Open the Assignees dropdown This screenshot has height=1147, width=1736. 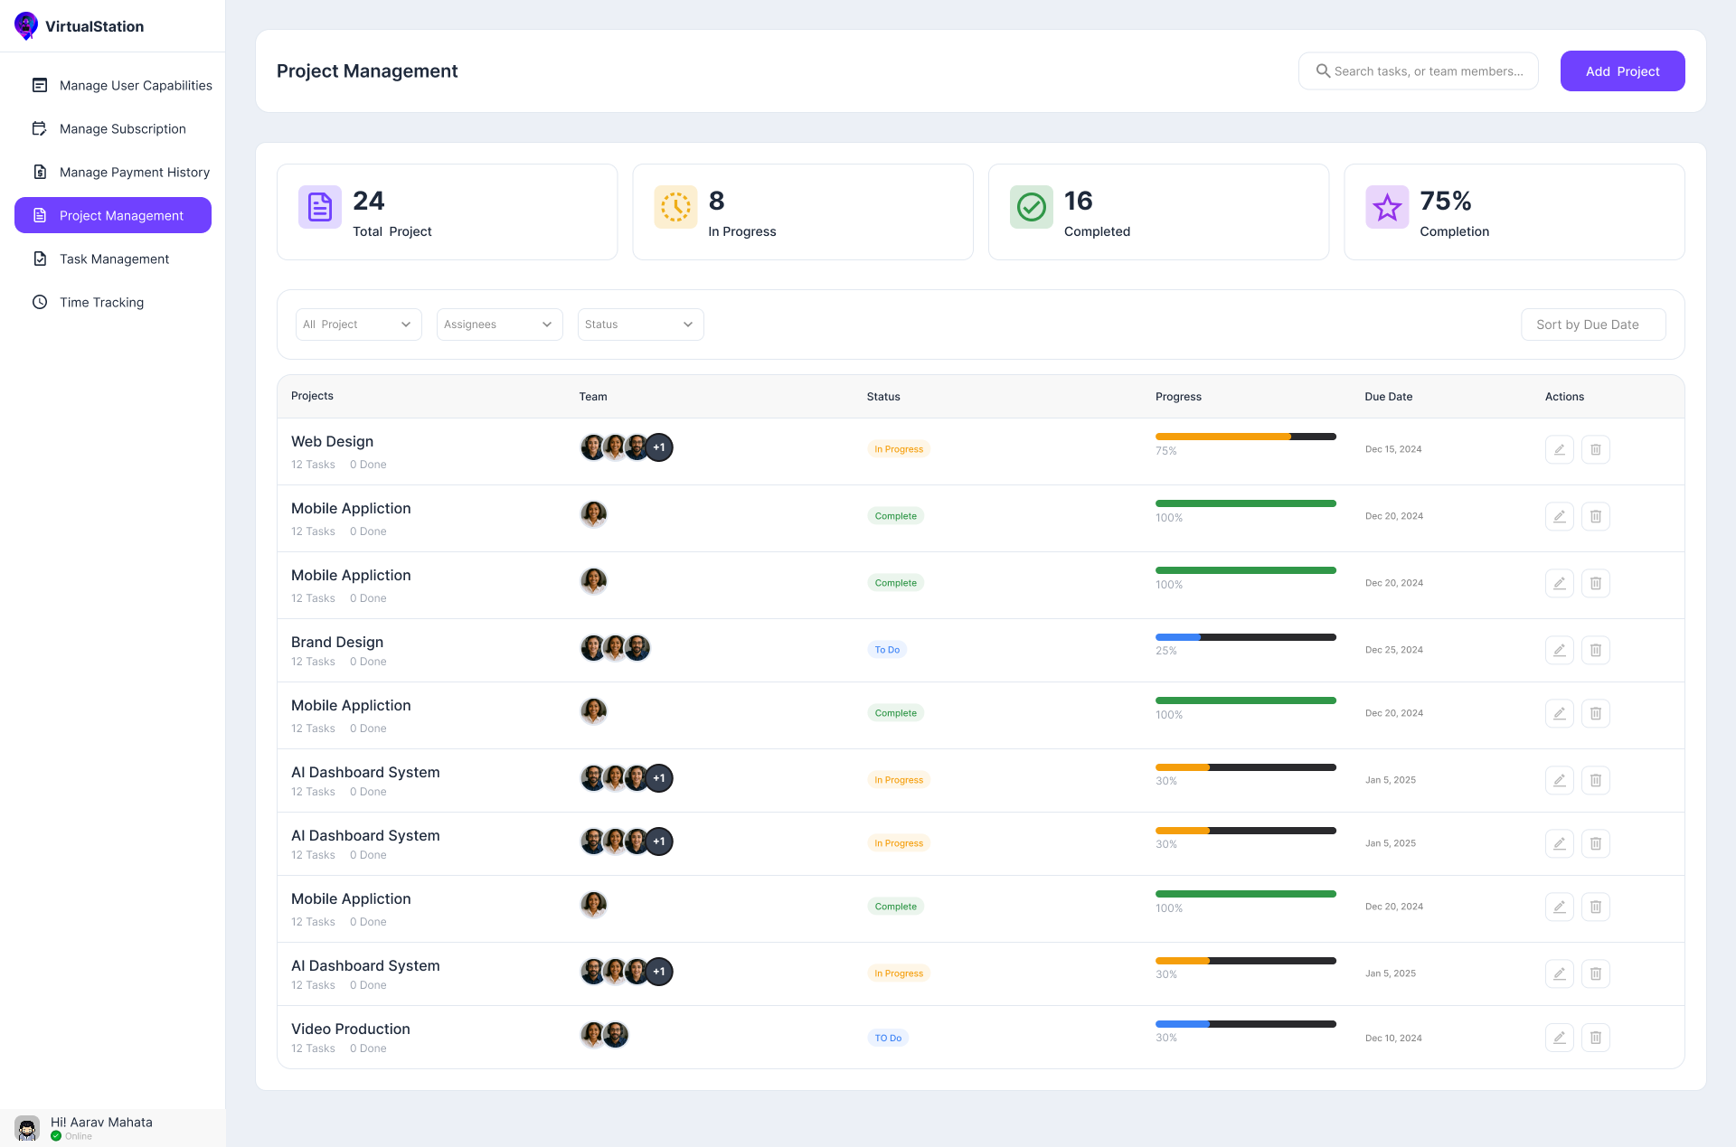pyautogui.click(x=499, y=324)
